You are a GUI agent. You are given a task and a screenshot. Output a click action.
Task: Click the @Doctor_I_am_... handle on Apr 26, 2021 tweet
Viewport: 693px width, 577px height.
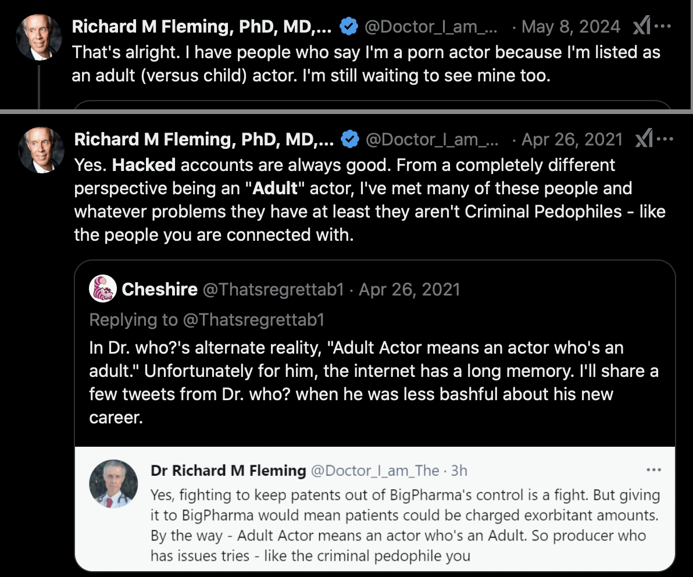[x=431, y=140]
